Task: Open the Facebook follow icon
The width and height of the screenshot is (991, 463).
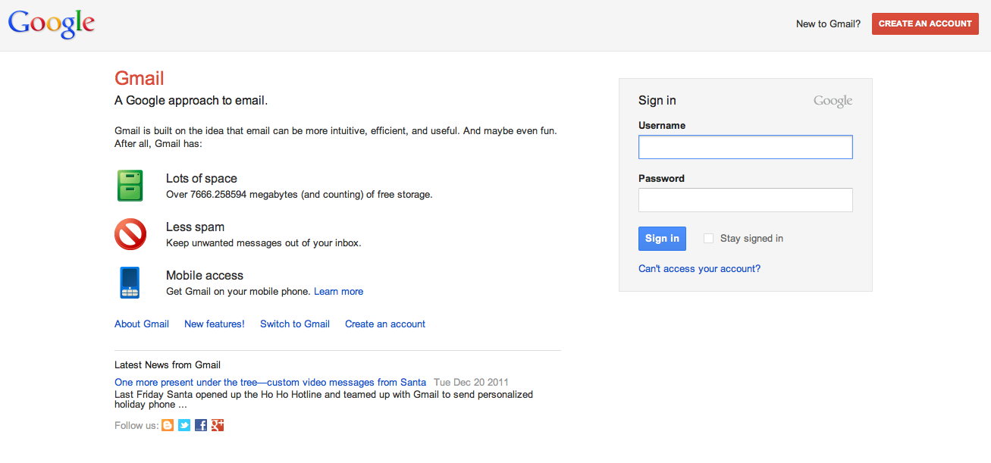Action: point(201,425)
